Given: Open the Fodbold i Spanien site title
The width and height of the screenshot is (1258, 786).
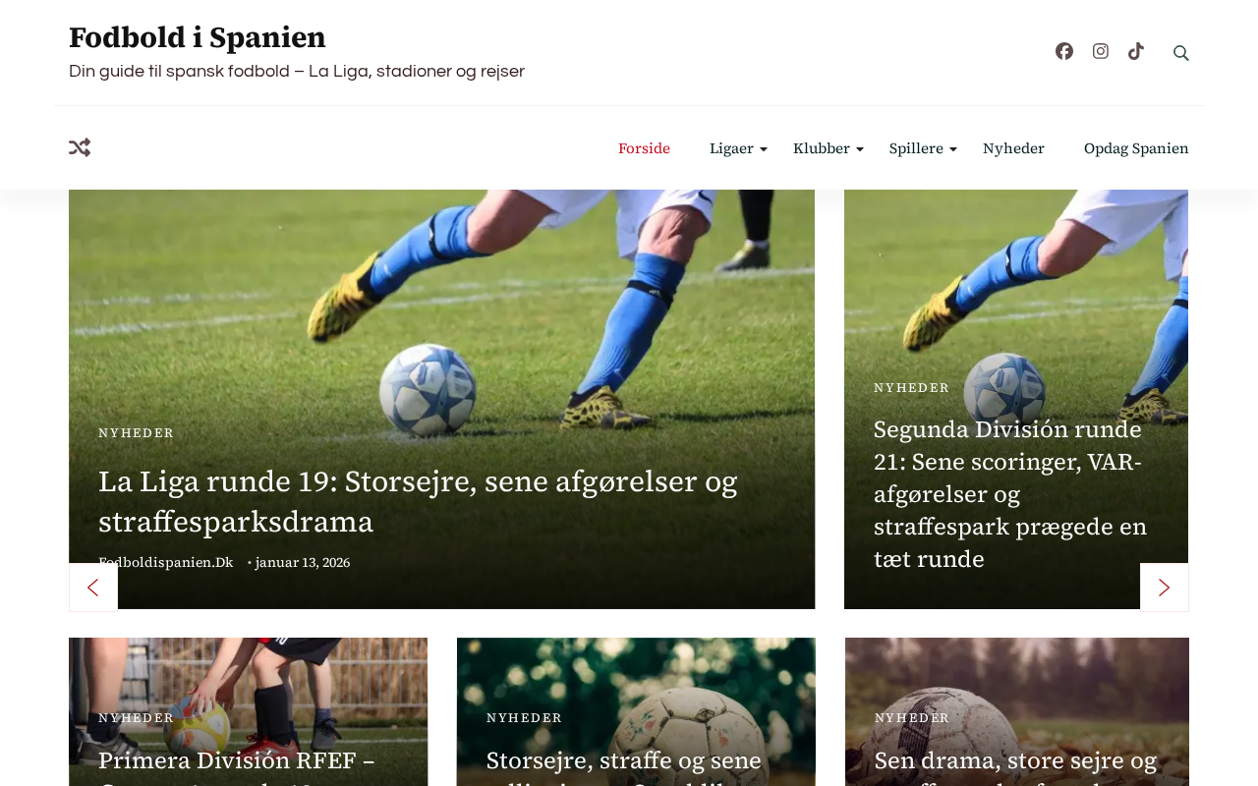Looking at the screenshot, I should tap(198, 37).
